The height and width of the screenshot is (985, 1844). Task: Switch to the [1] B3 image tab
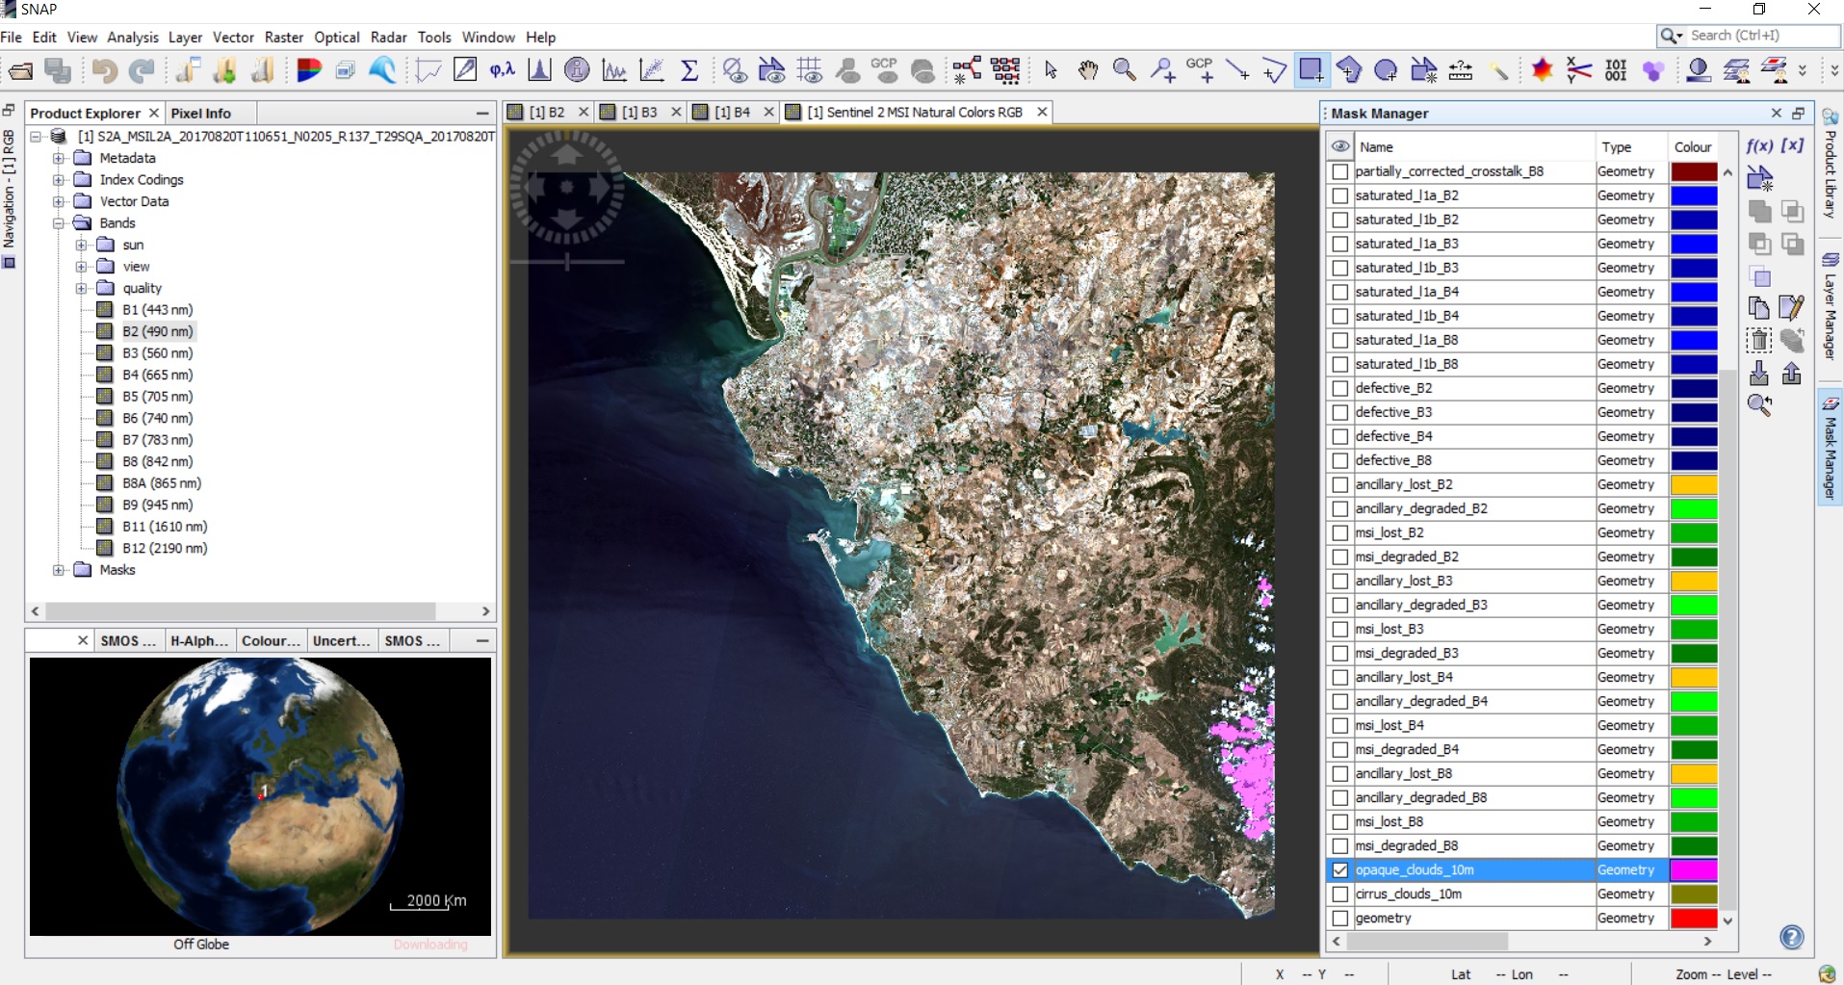pyautogui.click(x=638, y=113)
